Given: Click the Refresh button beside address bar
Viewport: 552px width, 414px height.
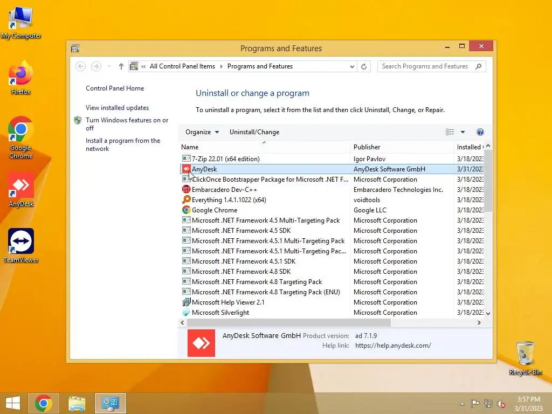Looking at the screenshot, I should click(x=364, y=66).
